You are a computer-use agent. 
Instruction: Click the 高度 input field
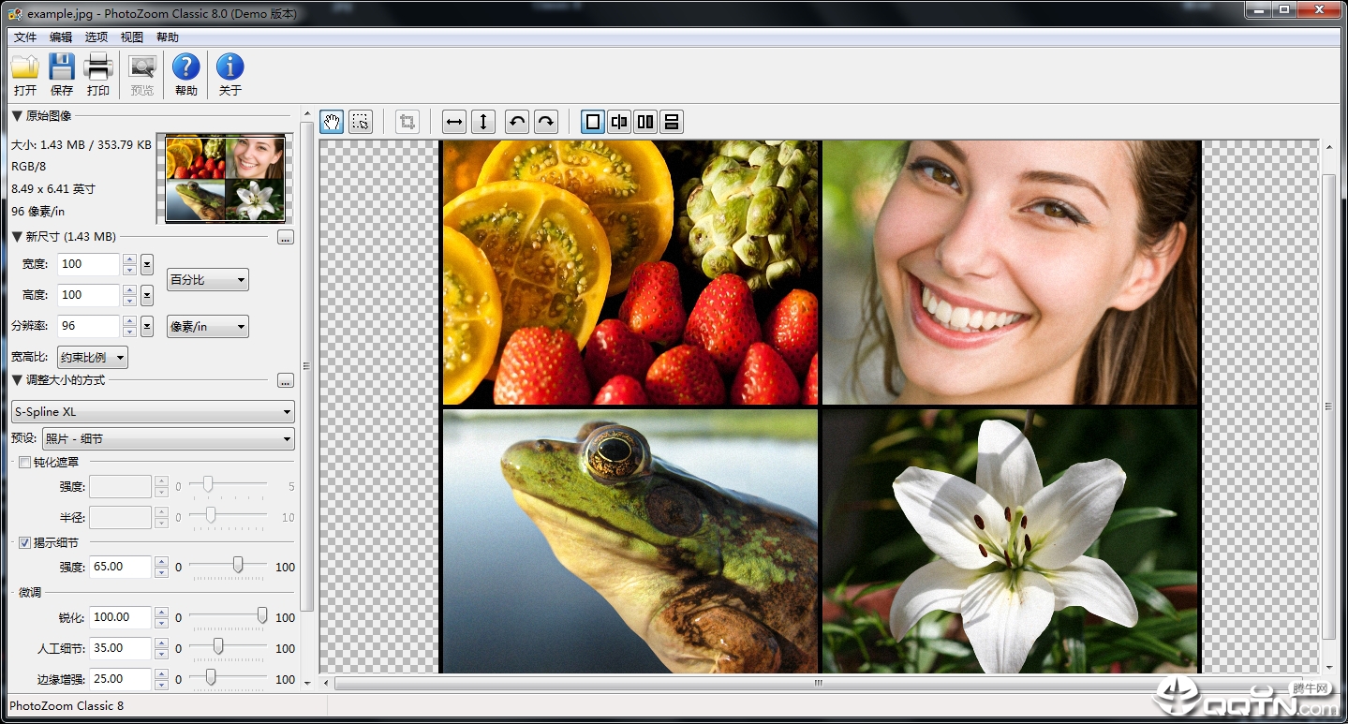coord(89,295)
